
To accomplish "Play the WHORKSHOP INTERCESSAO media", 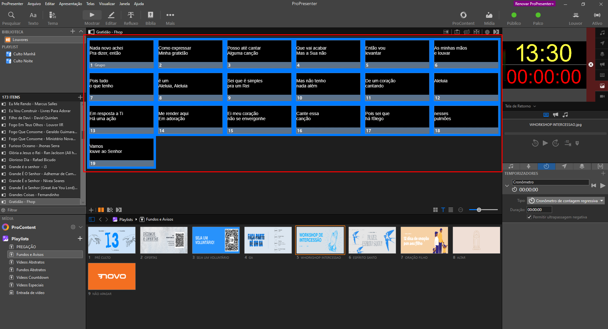I will pyautogui.click(x=545, y=143).
